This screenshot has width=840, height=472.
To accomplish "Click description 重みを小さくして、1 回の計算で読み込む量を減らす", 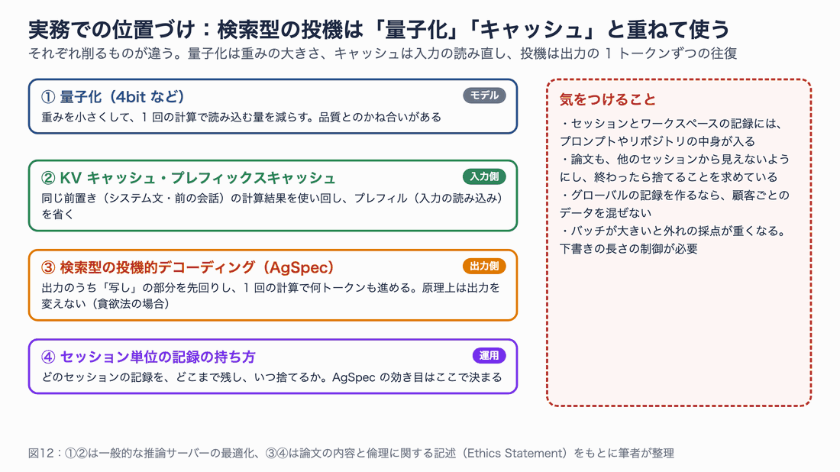I will tap(241, 118).
